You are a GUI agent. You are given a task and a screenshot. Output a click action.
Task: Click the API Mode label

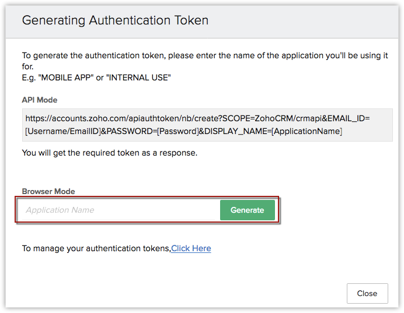coord(40,100)
